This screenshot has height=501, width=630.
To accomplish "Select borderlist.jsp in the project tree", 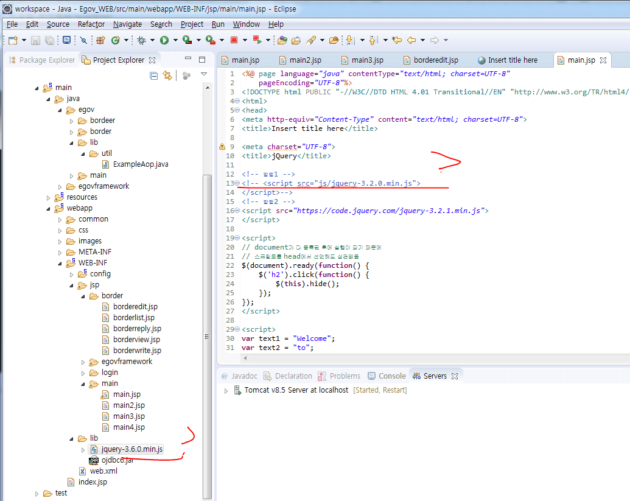I will tap(133, 318).
